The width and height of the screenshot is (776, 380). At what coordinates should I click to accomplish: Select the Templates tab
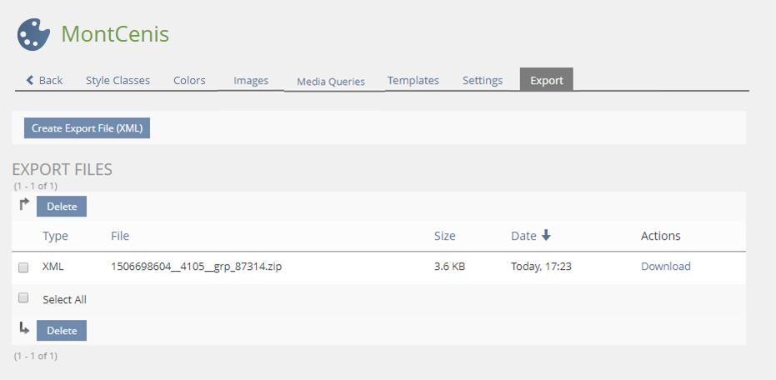[413, 80]
